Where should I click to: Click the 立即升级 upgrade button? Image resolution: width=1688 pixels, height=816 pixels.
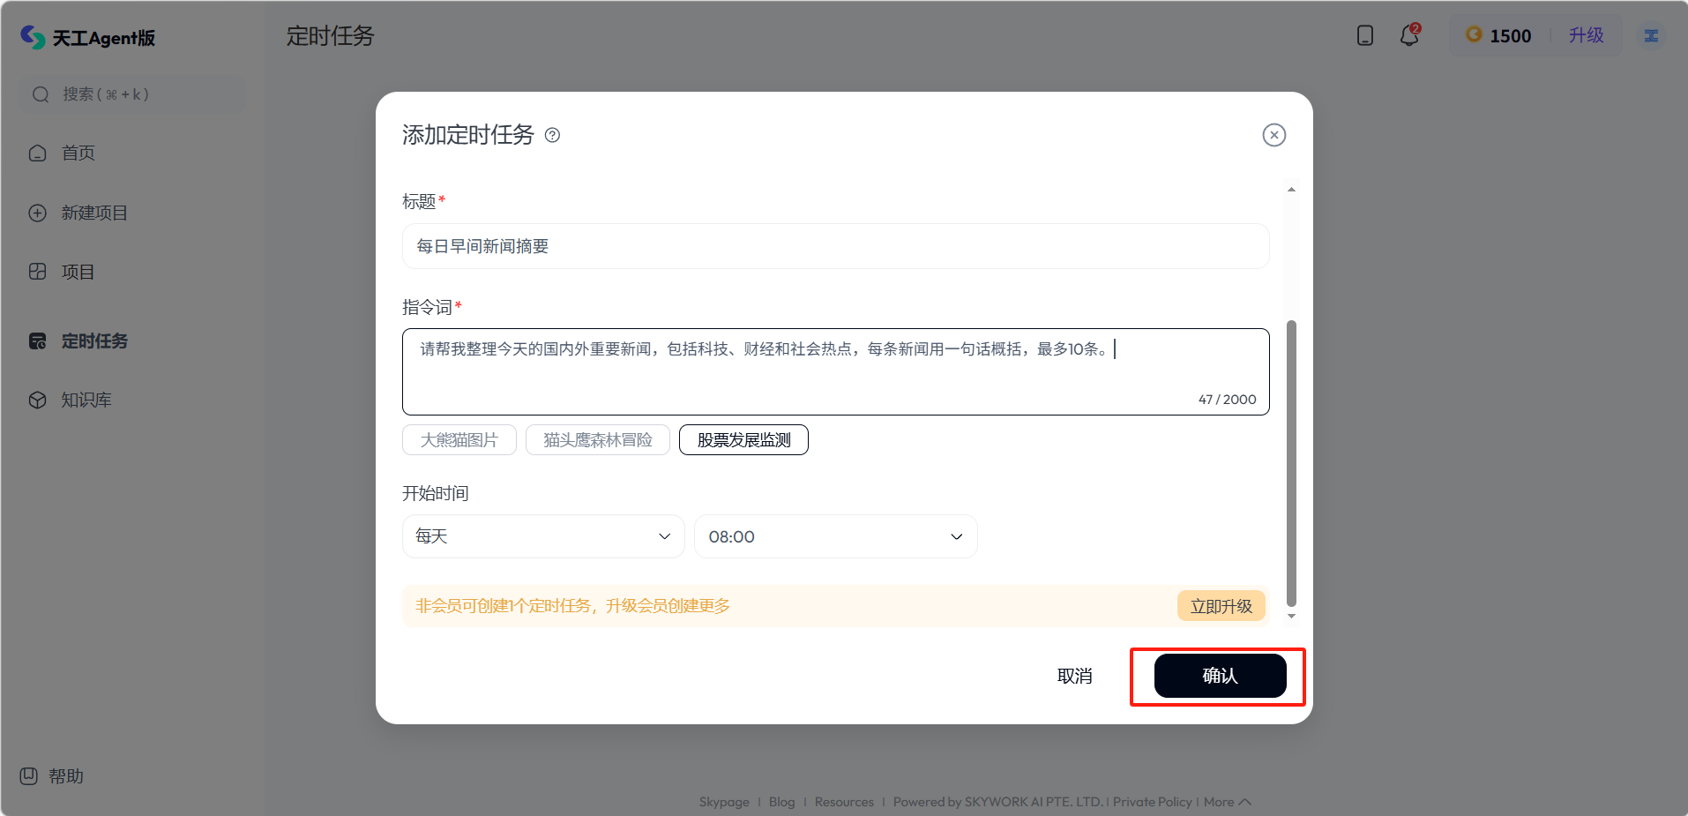click(1221, 606)
